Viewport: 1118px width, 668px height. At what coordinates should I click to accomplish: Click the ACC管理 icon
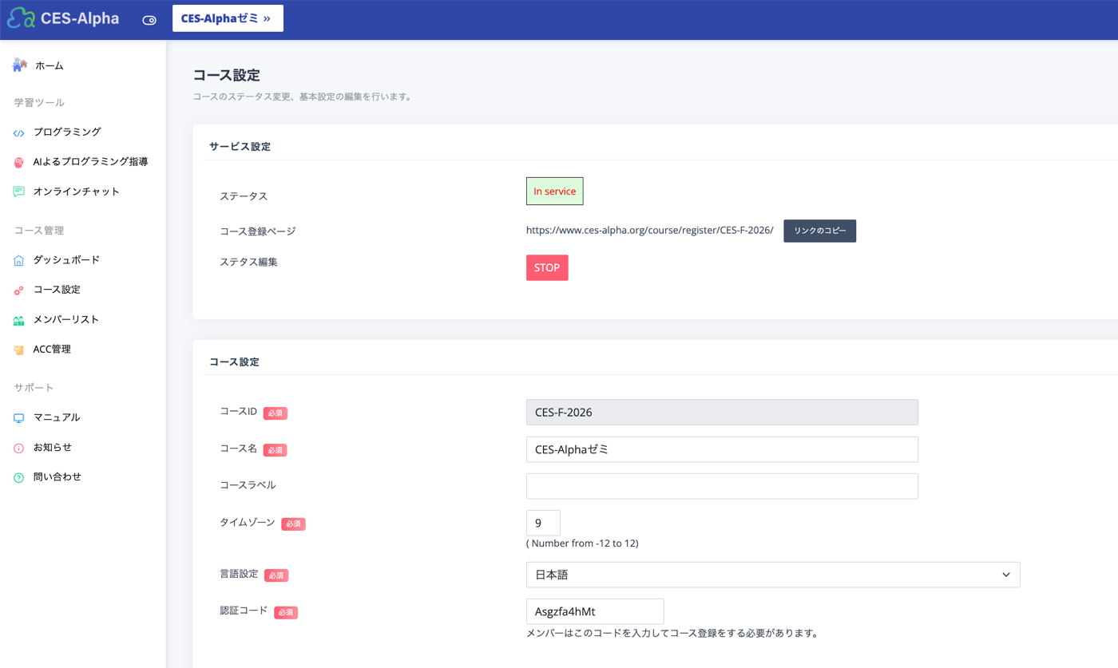(19, 350)
